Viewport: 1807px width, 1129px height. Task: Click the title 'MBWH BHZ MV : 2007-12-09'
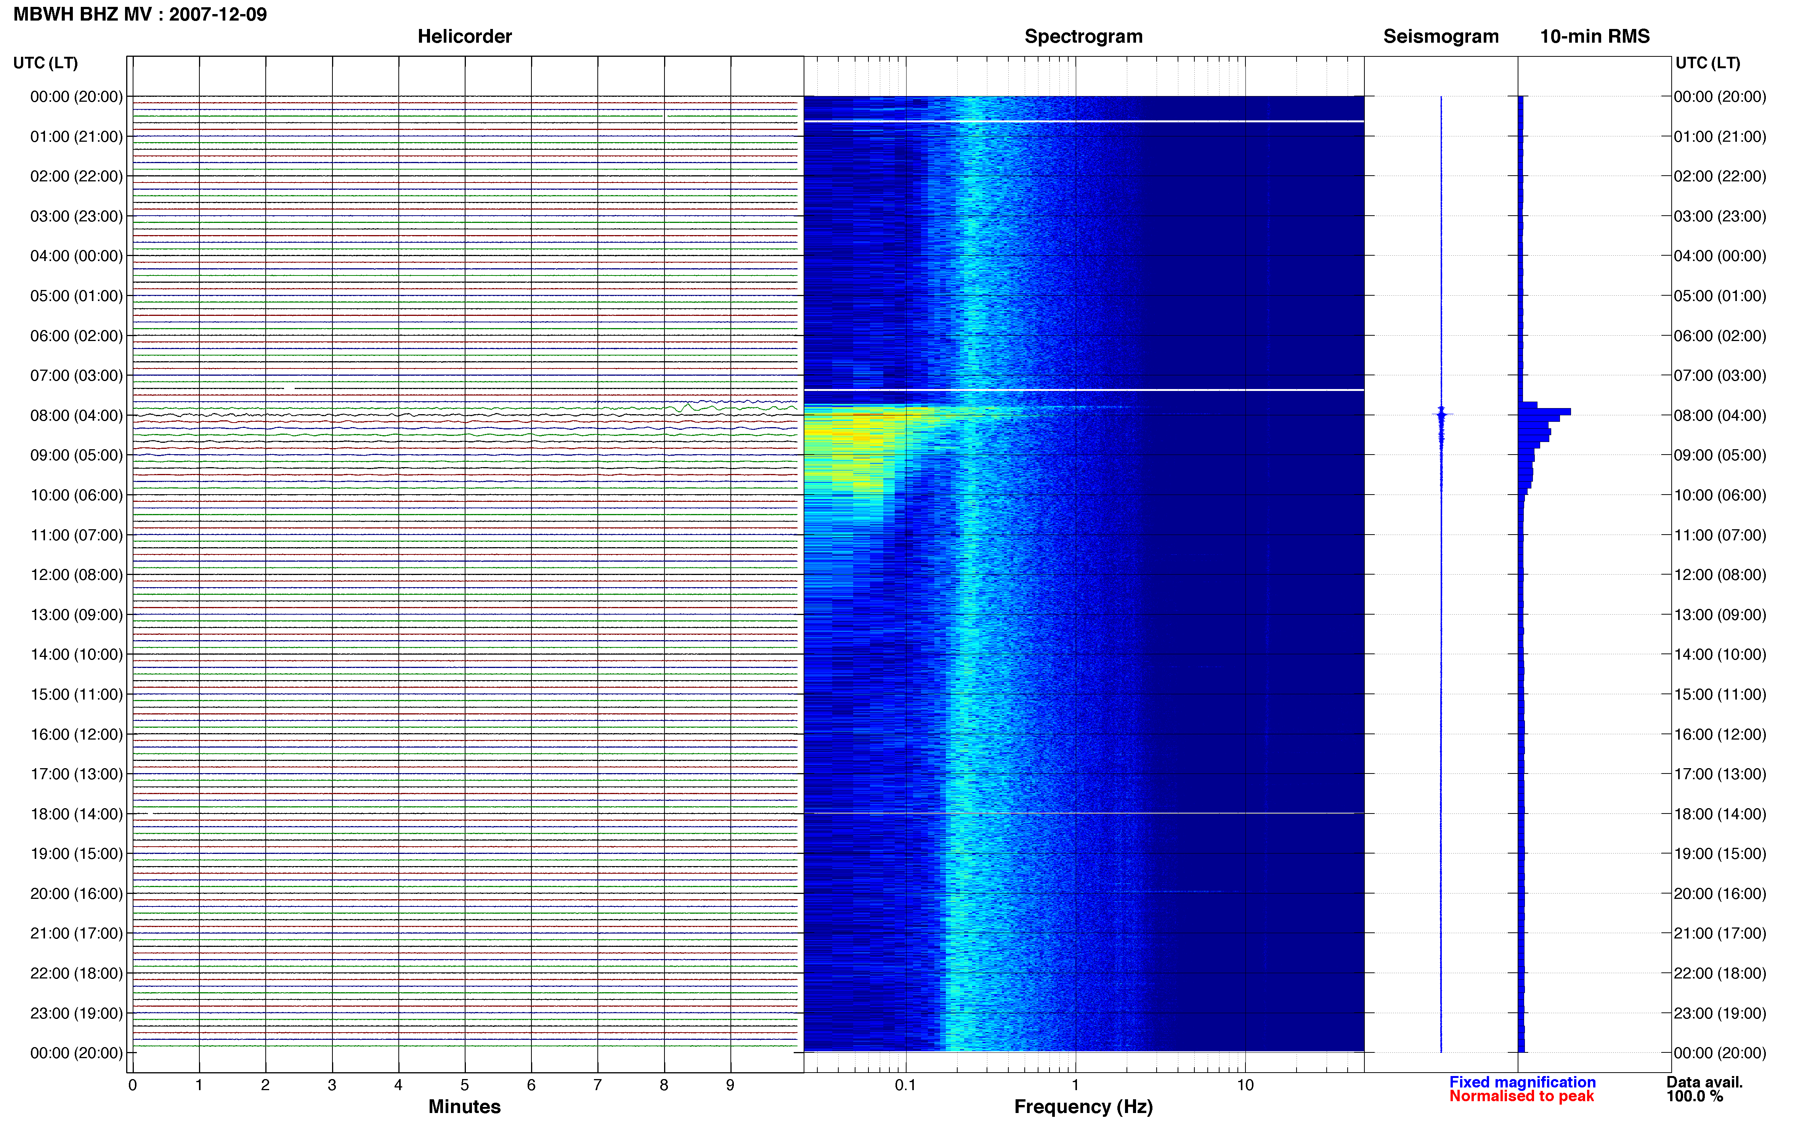pos(140,14)
